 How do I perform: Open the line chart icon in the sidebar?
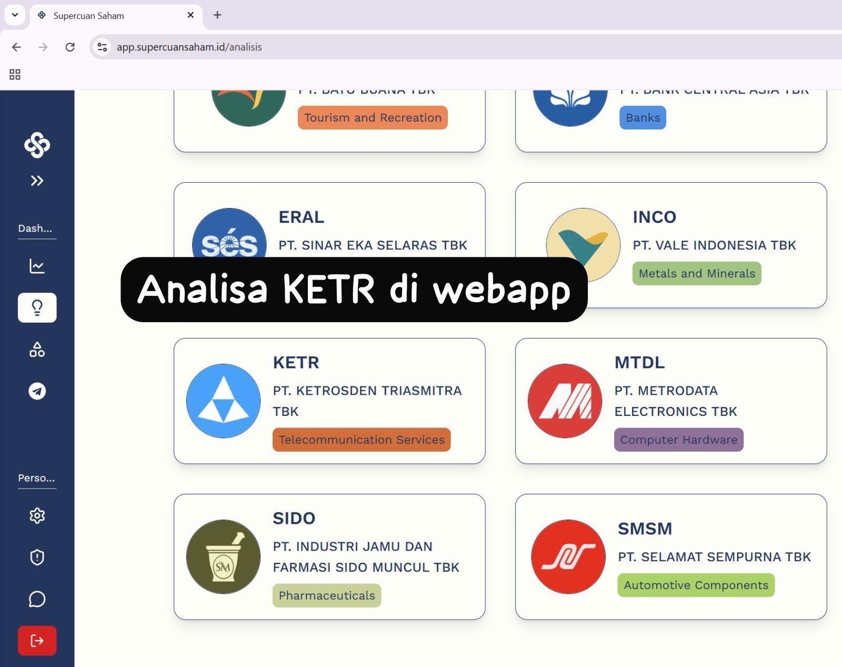(x=37, y=266)
